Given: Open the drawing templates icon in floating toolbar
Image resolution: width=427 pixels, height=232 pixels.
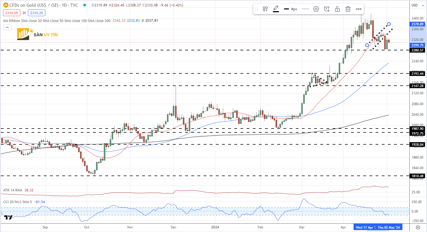Looking at the screenshot, I should (x=265, y=9).
